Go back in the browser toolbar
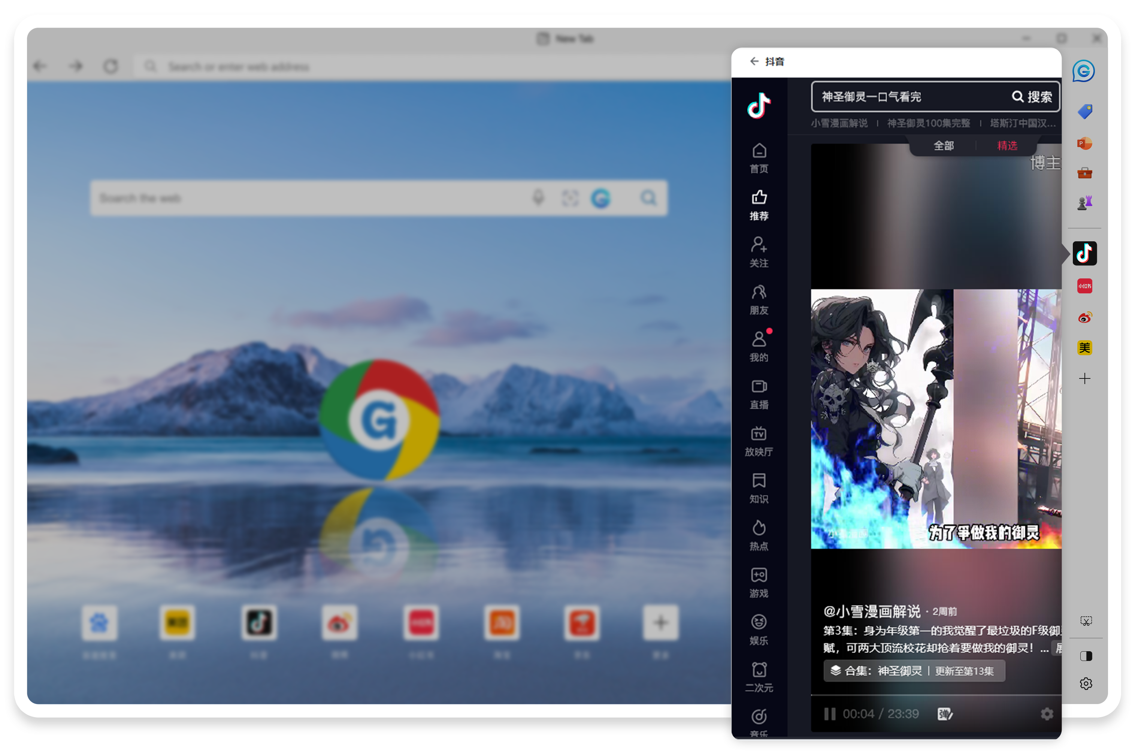Viewport: 1135px width, 755px height. pos(40,66)
